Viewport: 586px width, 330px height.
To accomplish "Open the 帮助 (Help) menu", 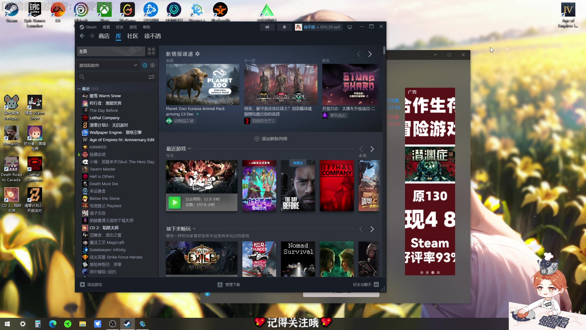I will pos(146,27).
